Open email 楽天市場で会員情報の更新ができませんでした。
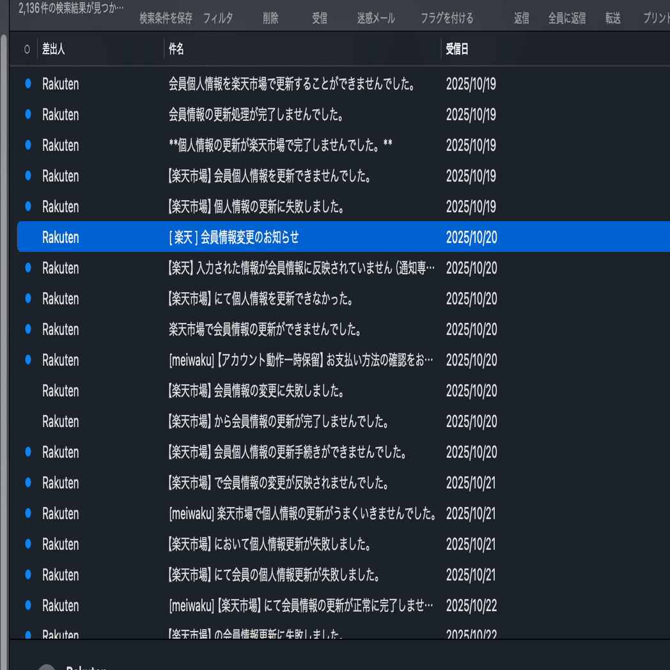Image resolution: width=670 pixels, height=670 pixels. tap(343, 329)
